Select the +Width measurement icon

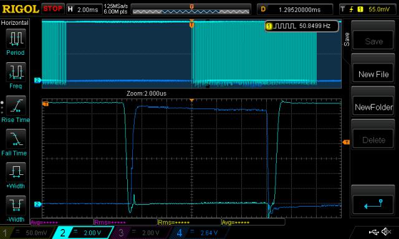(x=16, y=172)
